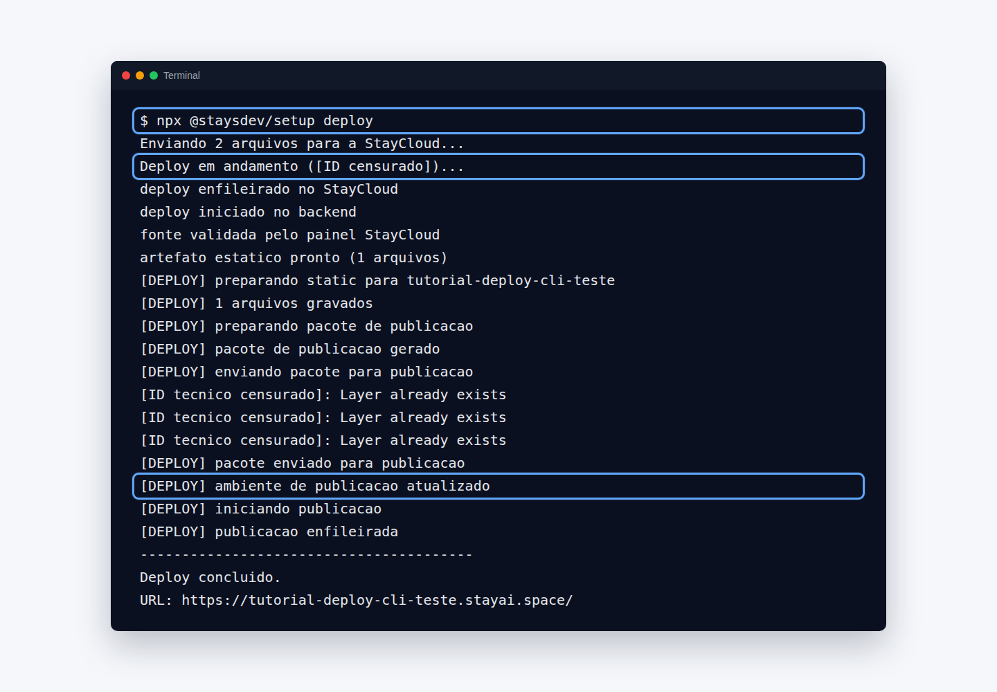This screenshot has height=692, width=997.
Task: Click "[DEPLOY] 1 arquivos gravados" line
Action: tap(256, 303)
